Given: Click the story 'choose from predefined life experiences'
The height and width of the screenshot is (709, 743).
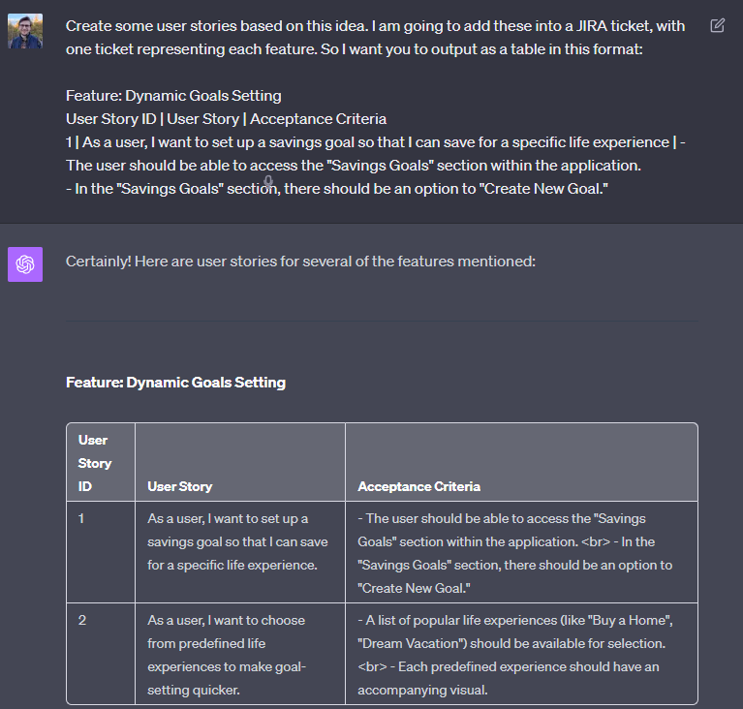Looking at the screenshot, I should [240, 654].
